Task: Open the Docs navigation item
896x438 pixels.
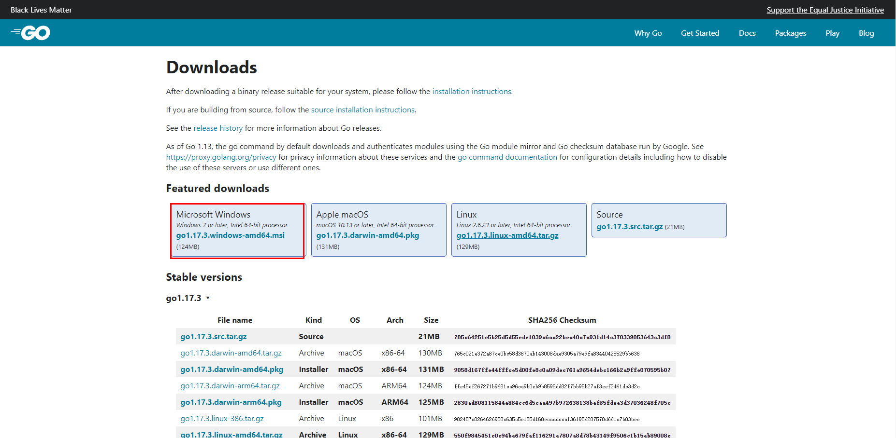Action: pyautogui.click(x=747, y=33)
